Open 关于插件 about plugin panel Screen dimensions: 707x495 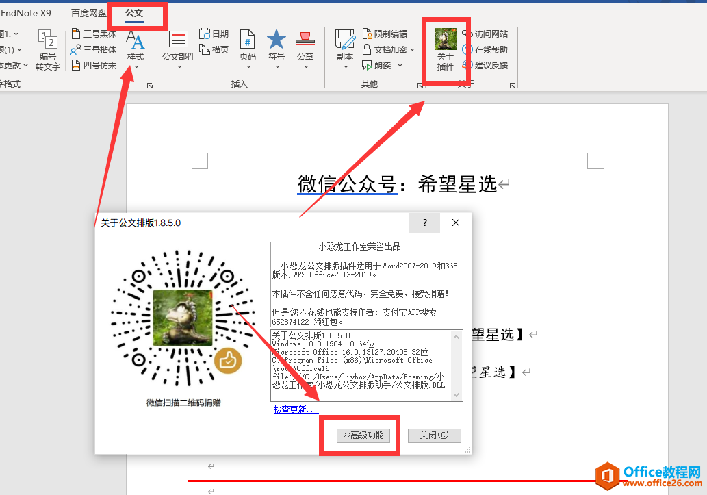click(446, 49)
